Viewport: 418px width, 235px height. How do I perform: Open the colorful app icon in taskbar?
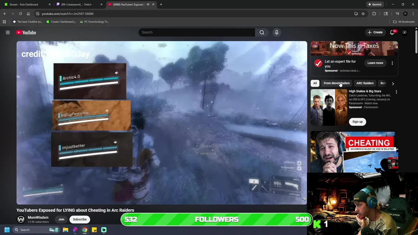(75, 230)
